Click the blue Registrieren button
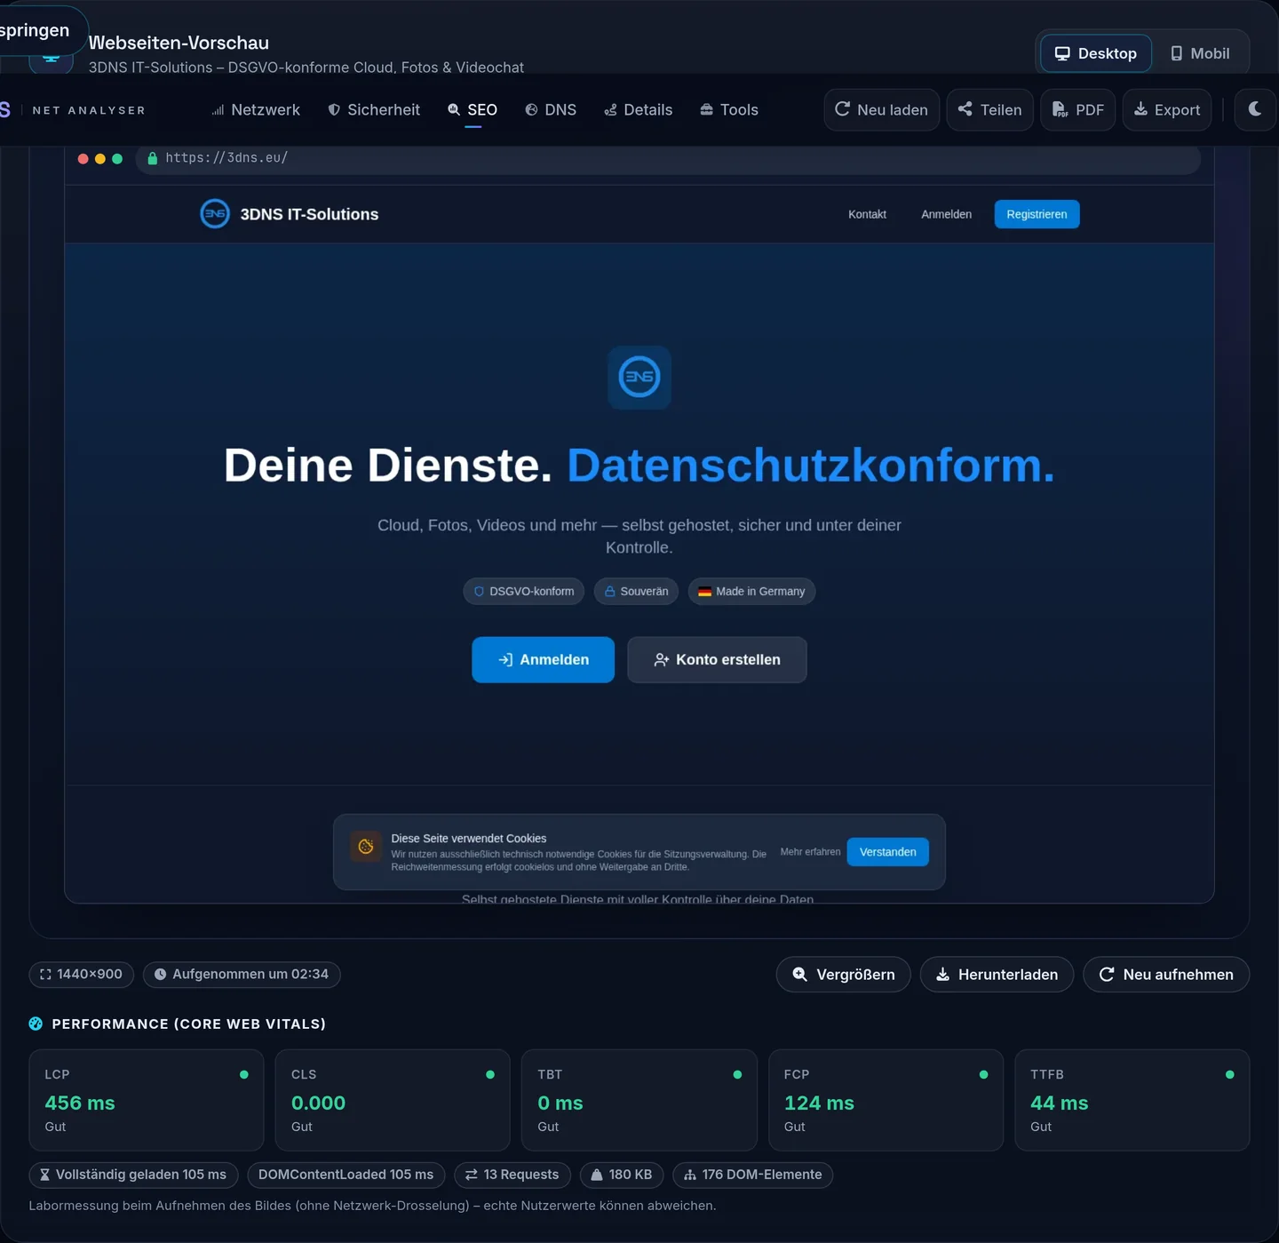Screen dimensions: 1279x1243 (1037, 214)
